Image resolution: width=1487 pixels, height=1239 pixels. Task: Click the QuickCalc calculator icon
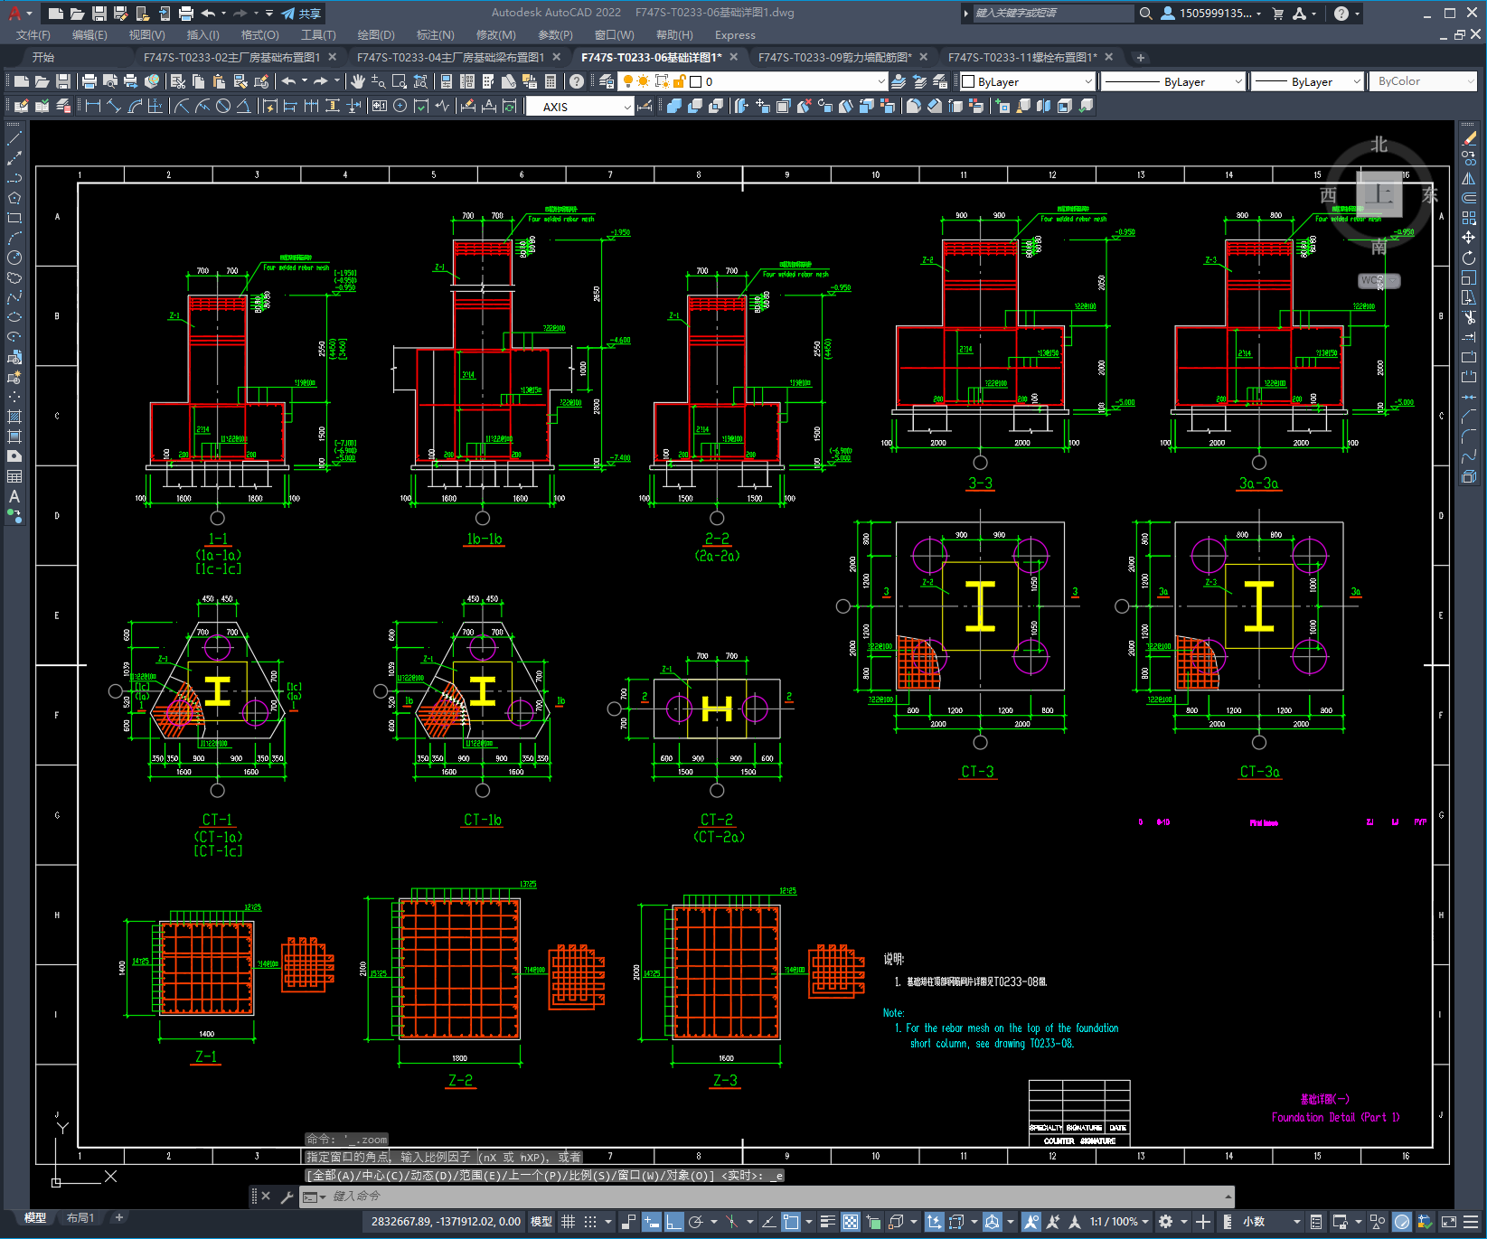pos(551,81)
